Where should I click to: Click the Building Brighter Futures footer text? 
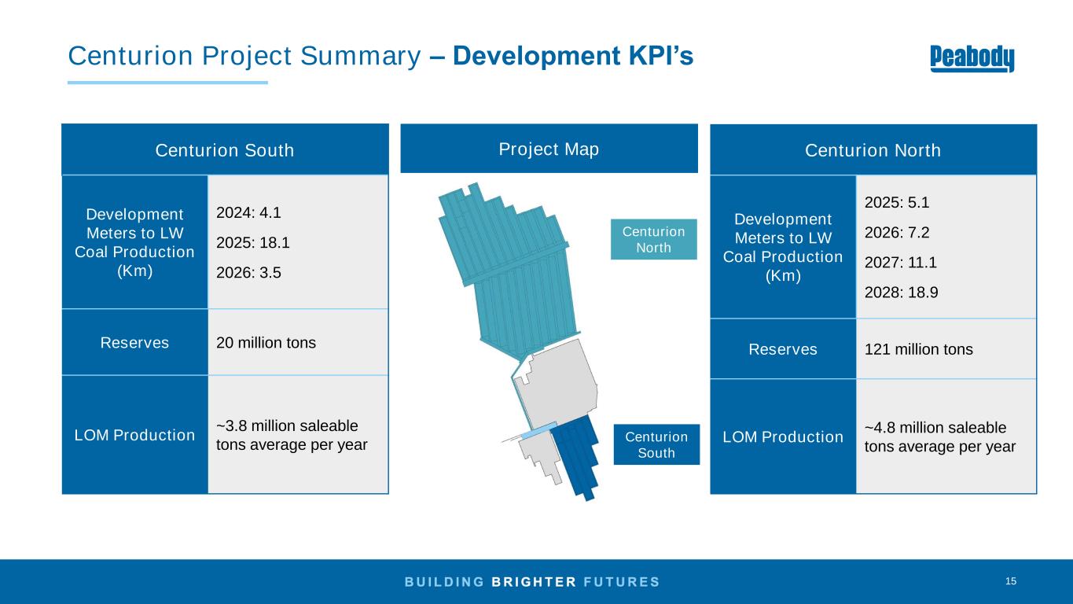[532, 582]
